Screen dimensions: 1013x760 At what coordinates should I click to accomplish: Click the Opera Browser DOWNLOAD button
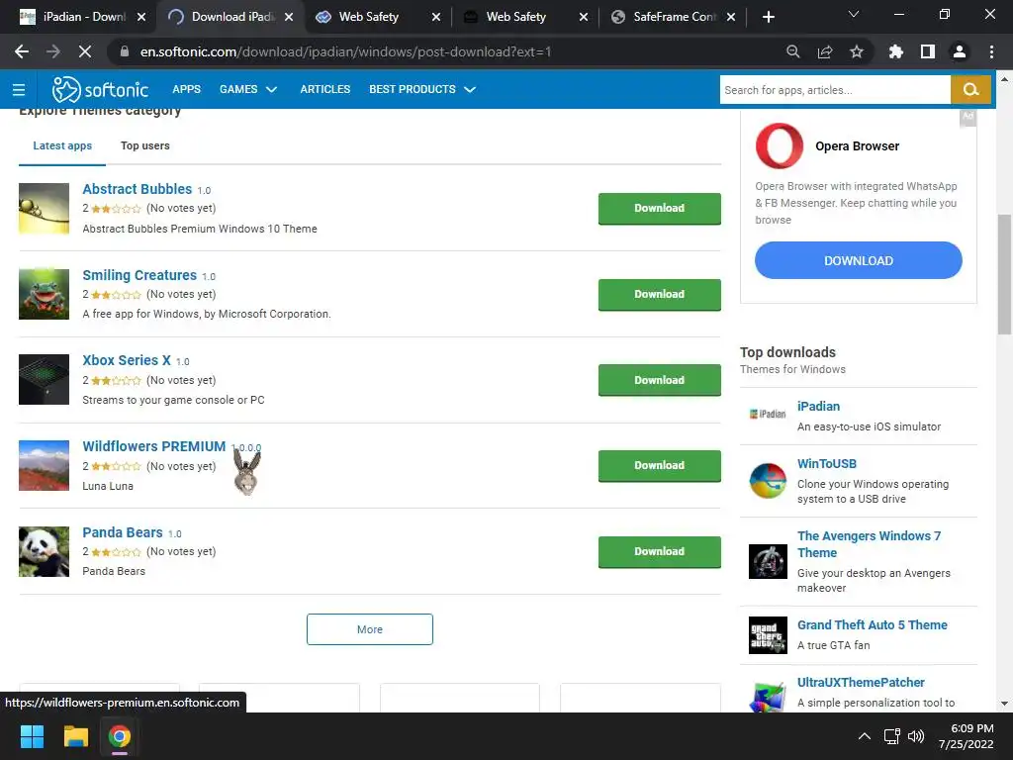point(858,260)
